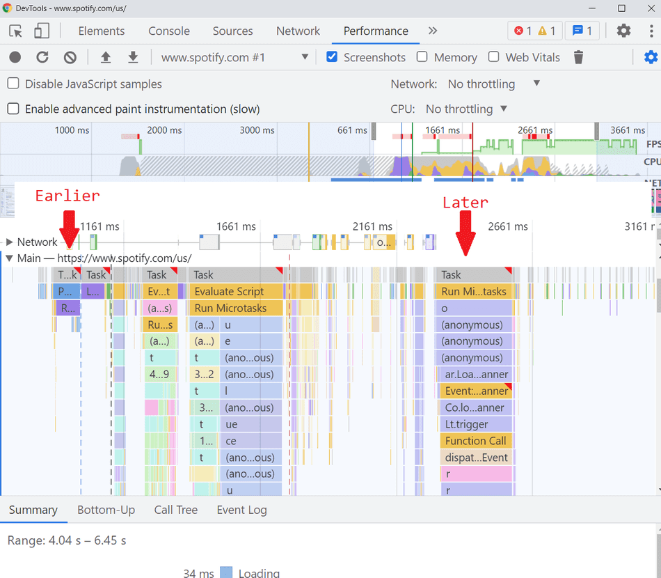Viewport: 661px width, 578px height.
Task: Expand the Network track triangle
Action: click(9, 242)
